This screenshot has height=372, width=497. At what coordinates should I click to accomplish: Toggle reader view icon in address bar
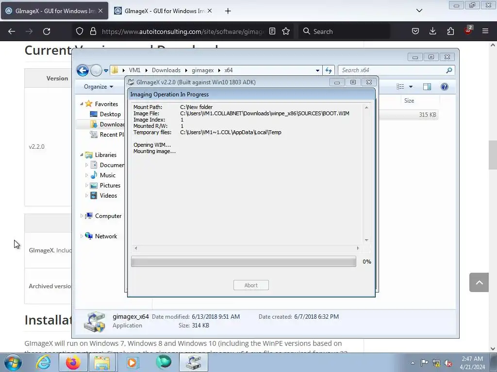coord(272,31)
